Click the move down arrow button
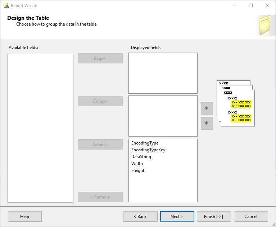 click(x=207, y=123)
